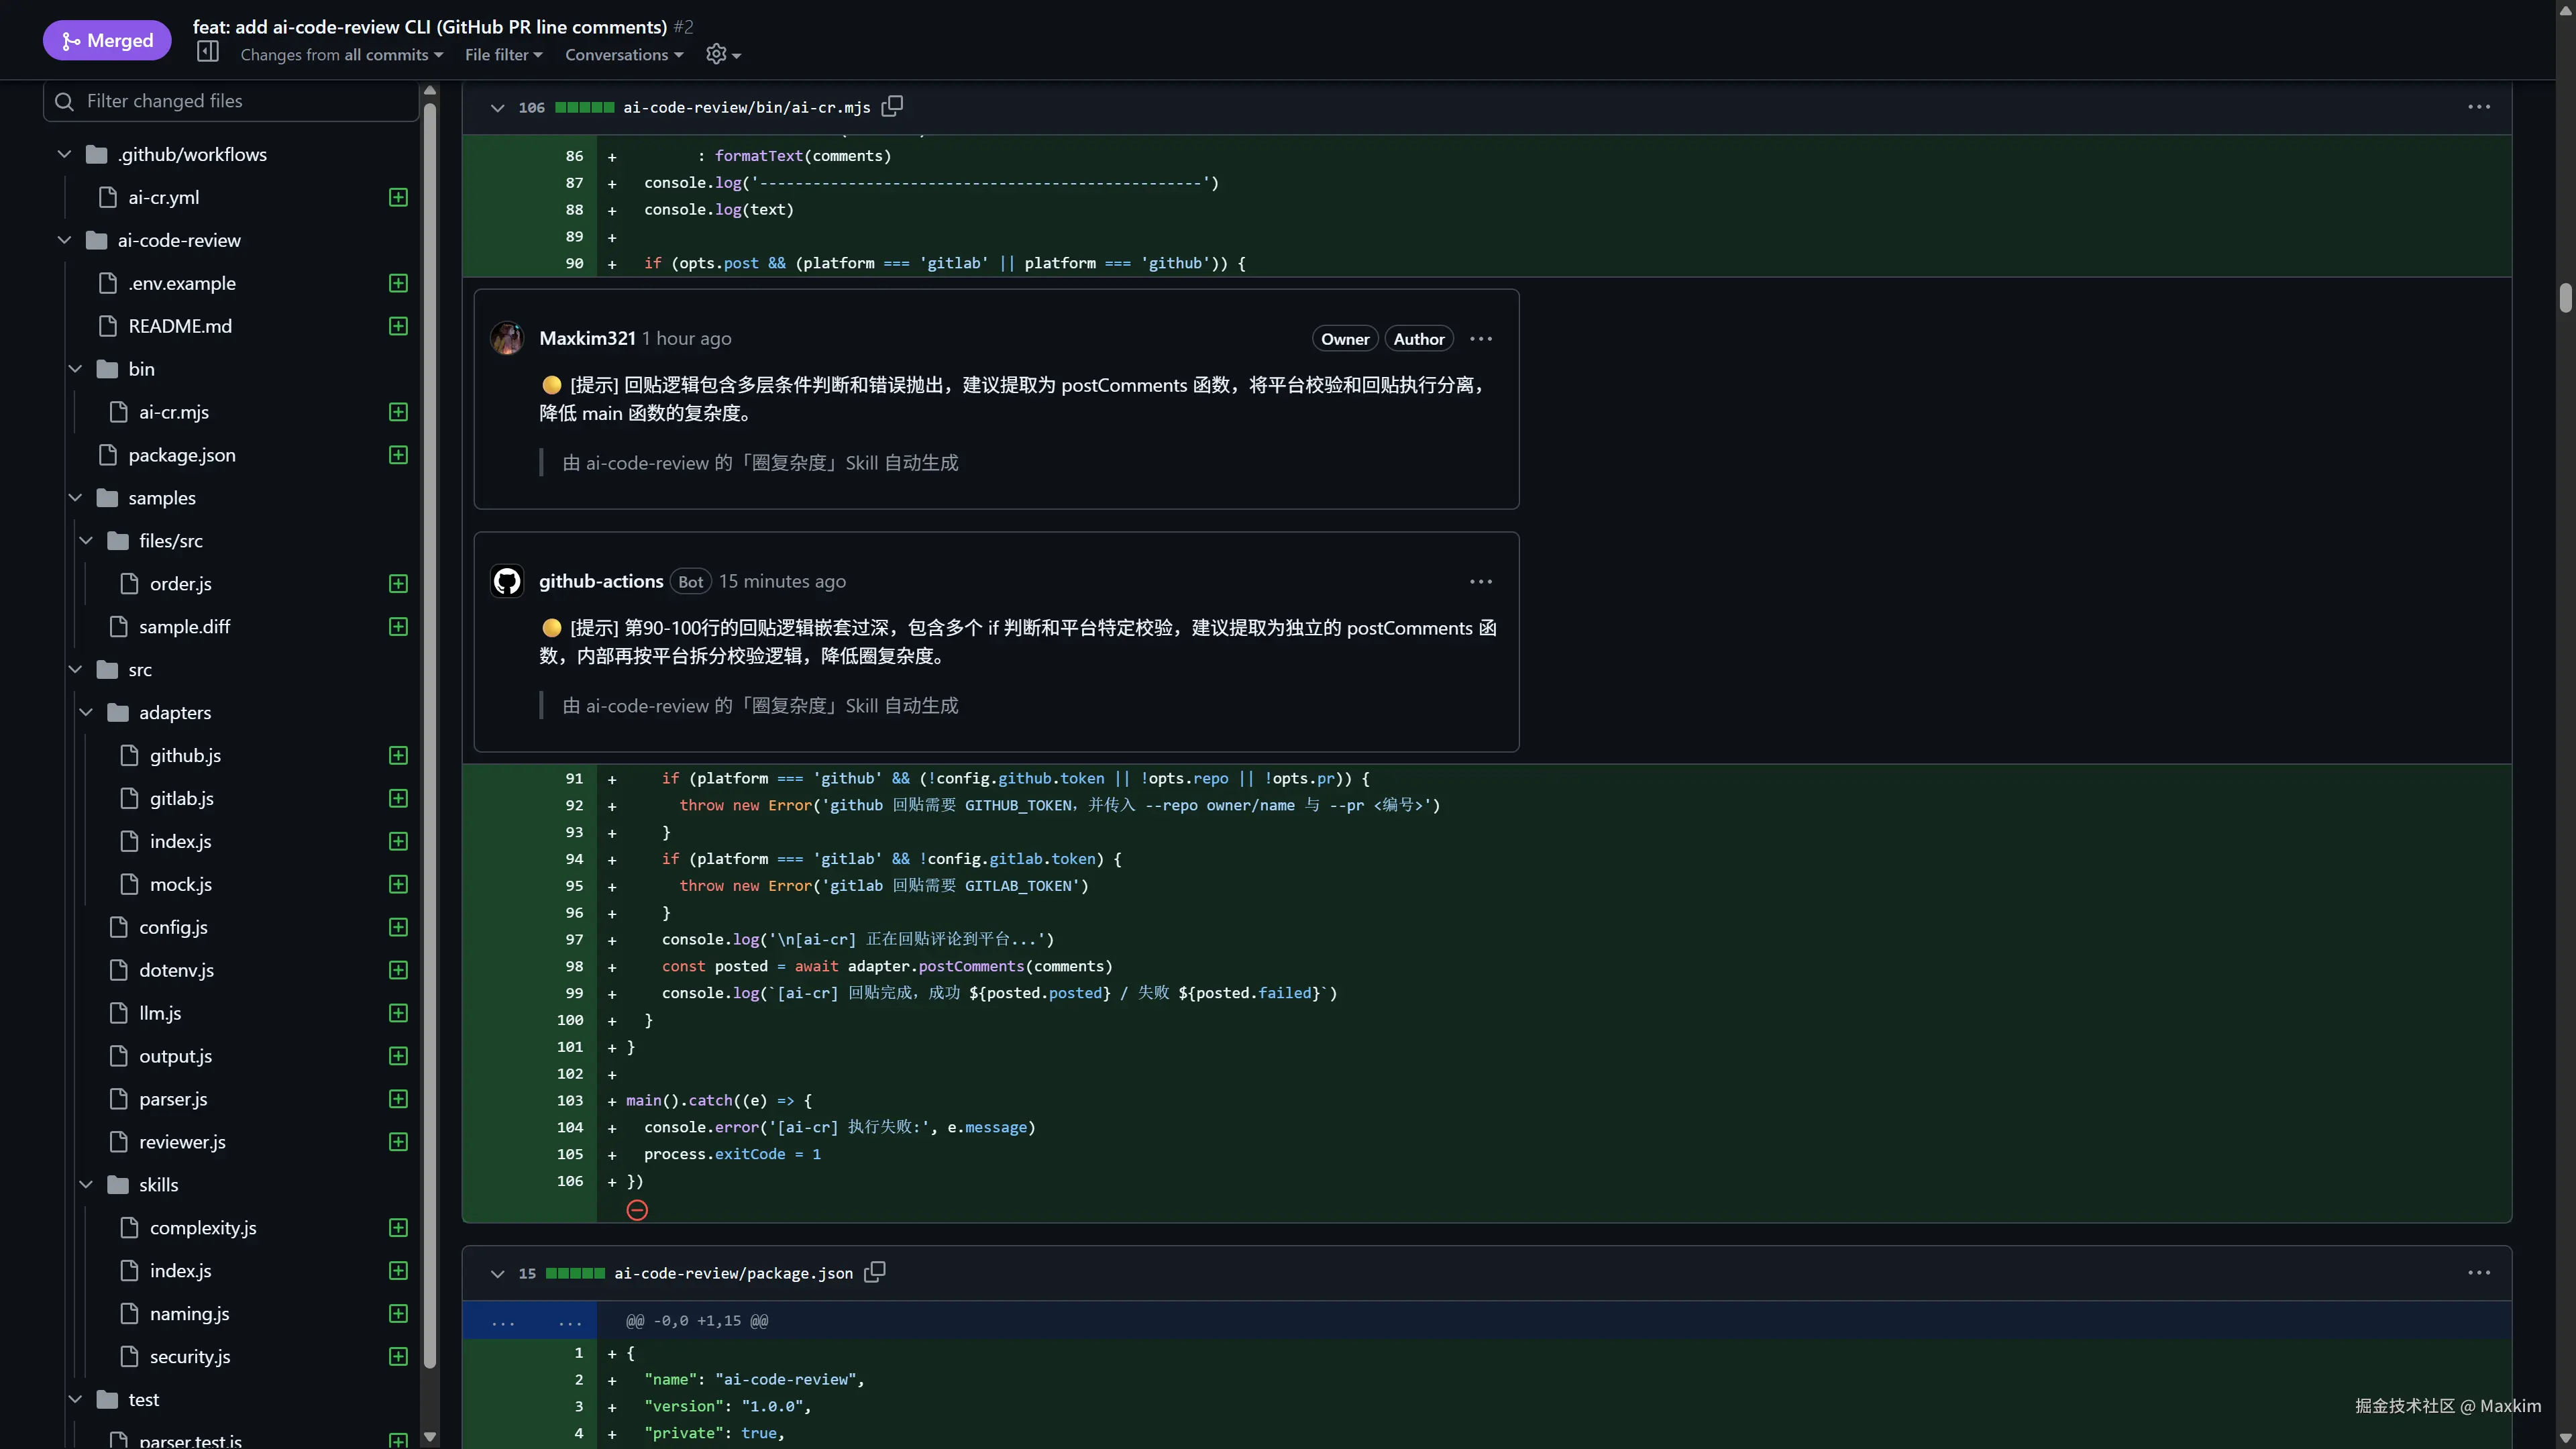Viewport: 2576px width, 1449px height.
Task: Click the no-newline-at-end-of-file icon
Action: (637, 1210)
